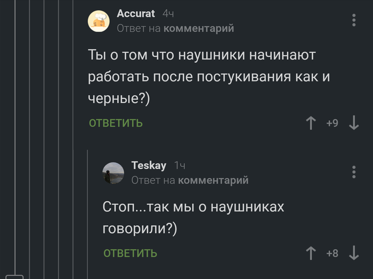The width and height of the screenshot is (373, 279).
Task: Open three-dot menu on Accurat's comment
Action: click(354, 20)
